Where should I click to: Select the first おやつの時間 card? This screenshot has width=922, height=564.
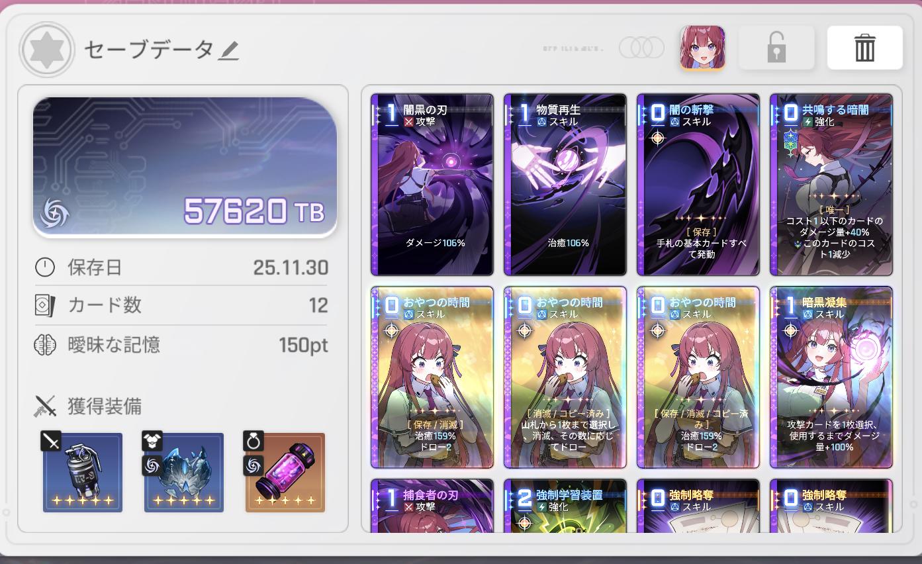coord(432,377)
